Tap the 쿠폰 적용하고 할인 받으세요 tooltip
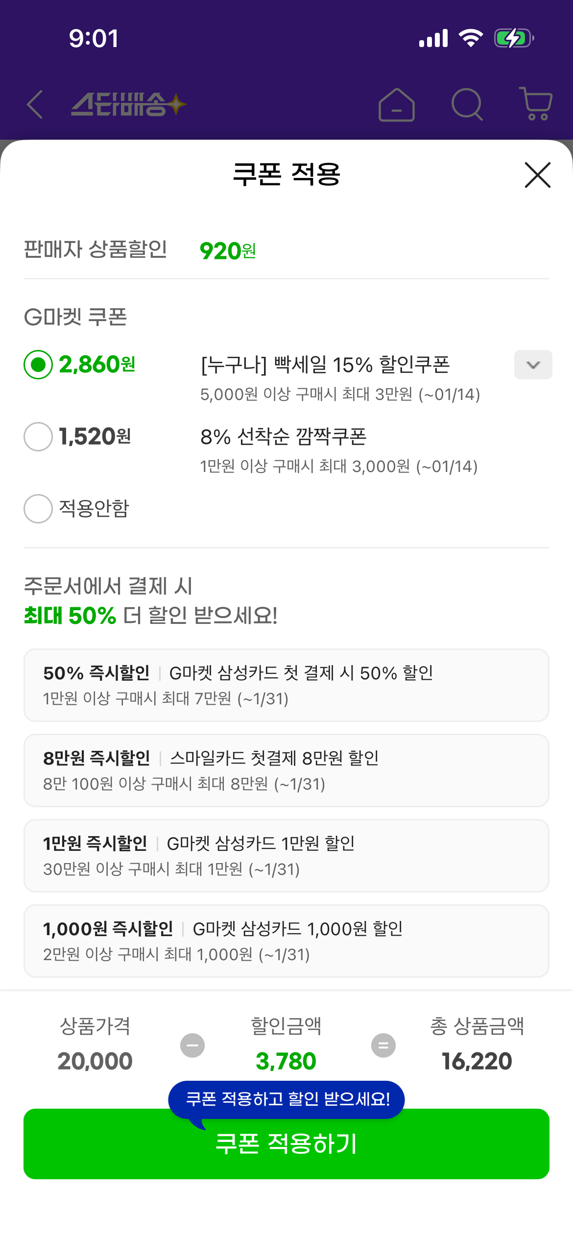Image resolution: width=573 pixels, height=1241 pixels. pos(287,1099)
